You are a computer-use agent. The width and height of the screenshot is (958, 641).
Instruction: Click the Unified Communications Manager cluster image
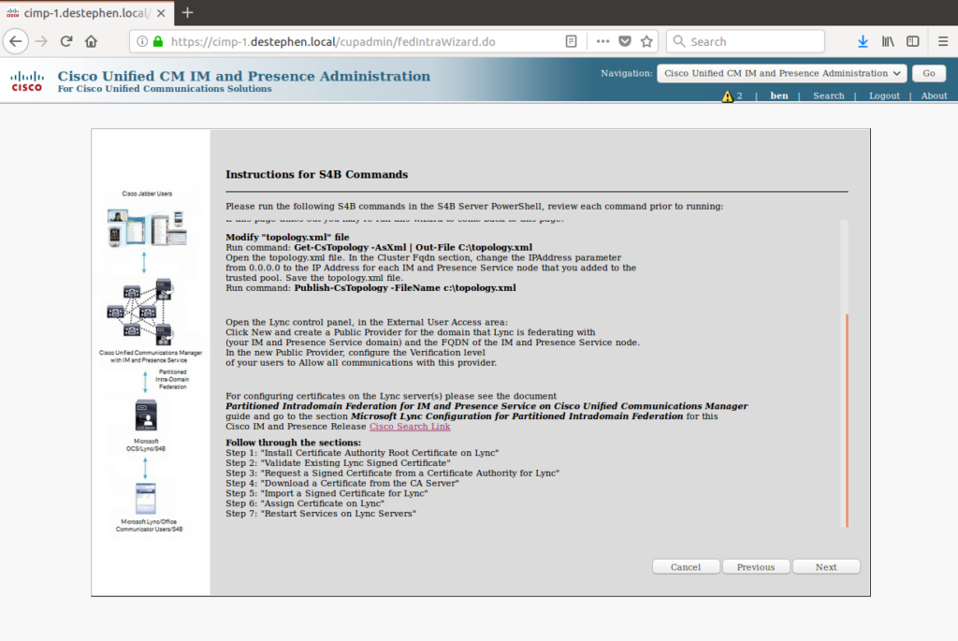[x=140, y=312]
